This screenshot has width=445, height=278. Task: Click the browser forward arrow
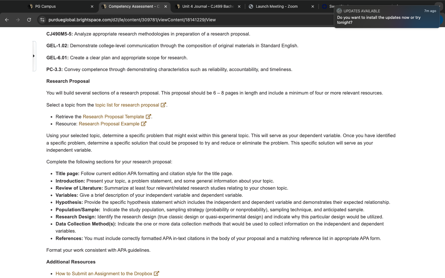click(18, 20)
